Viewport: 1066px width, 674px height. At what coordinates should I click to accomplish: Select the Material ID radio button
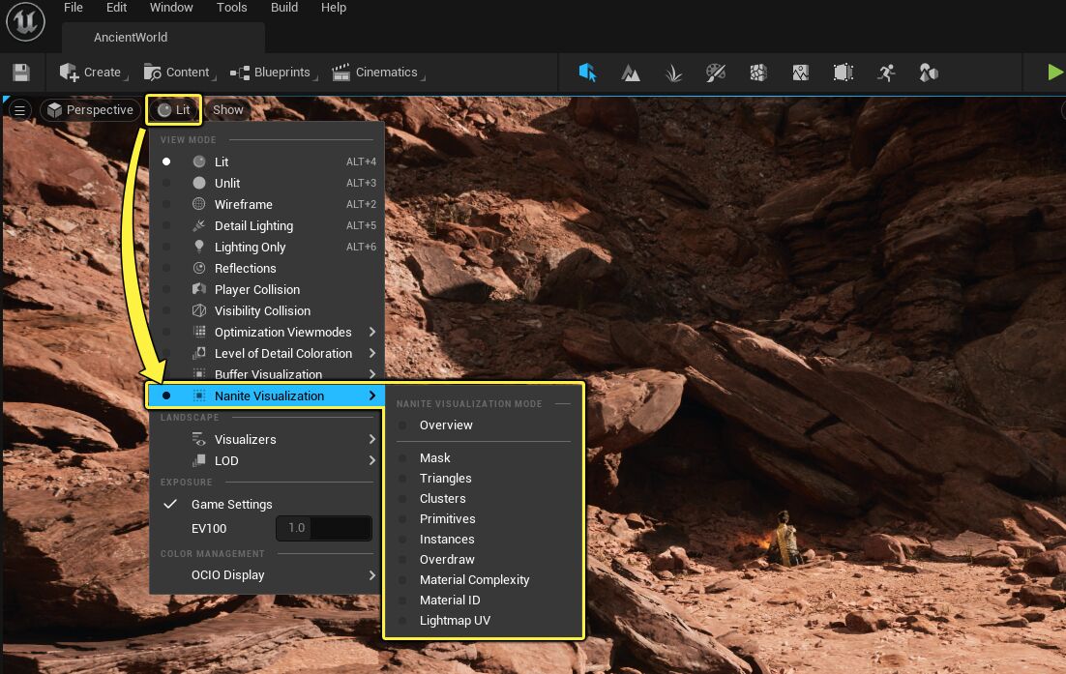pos(402,601)
